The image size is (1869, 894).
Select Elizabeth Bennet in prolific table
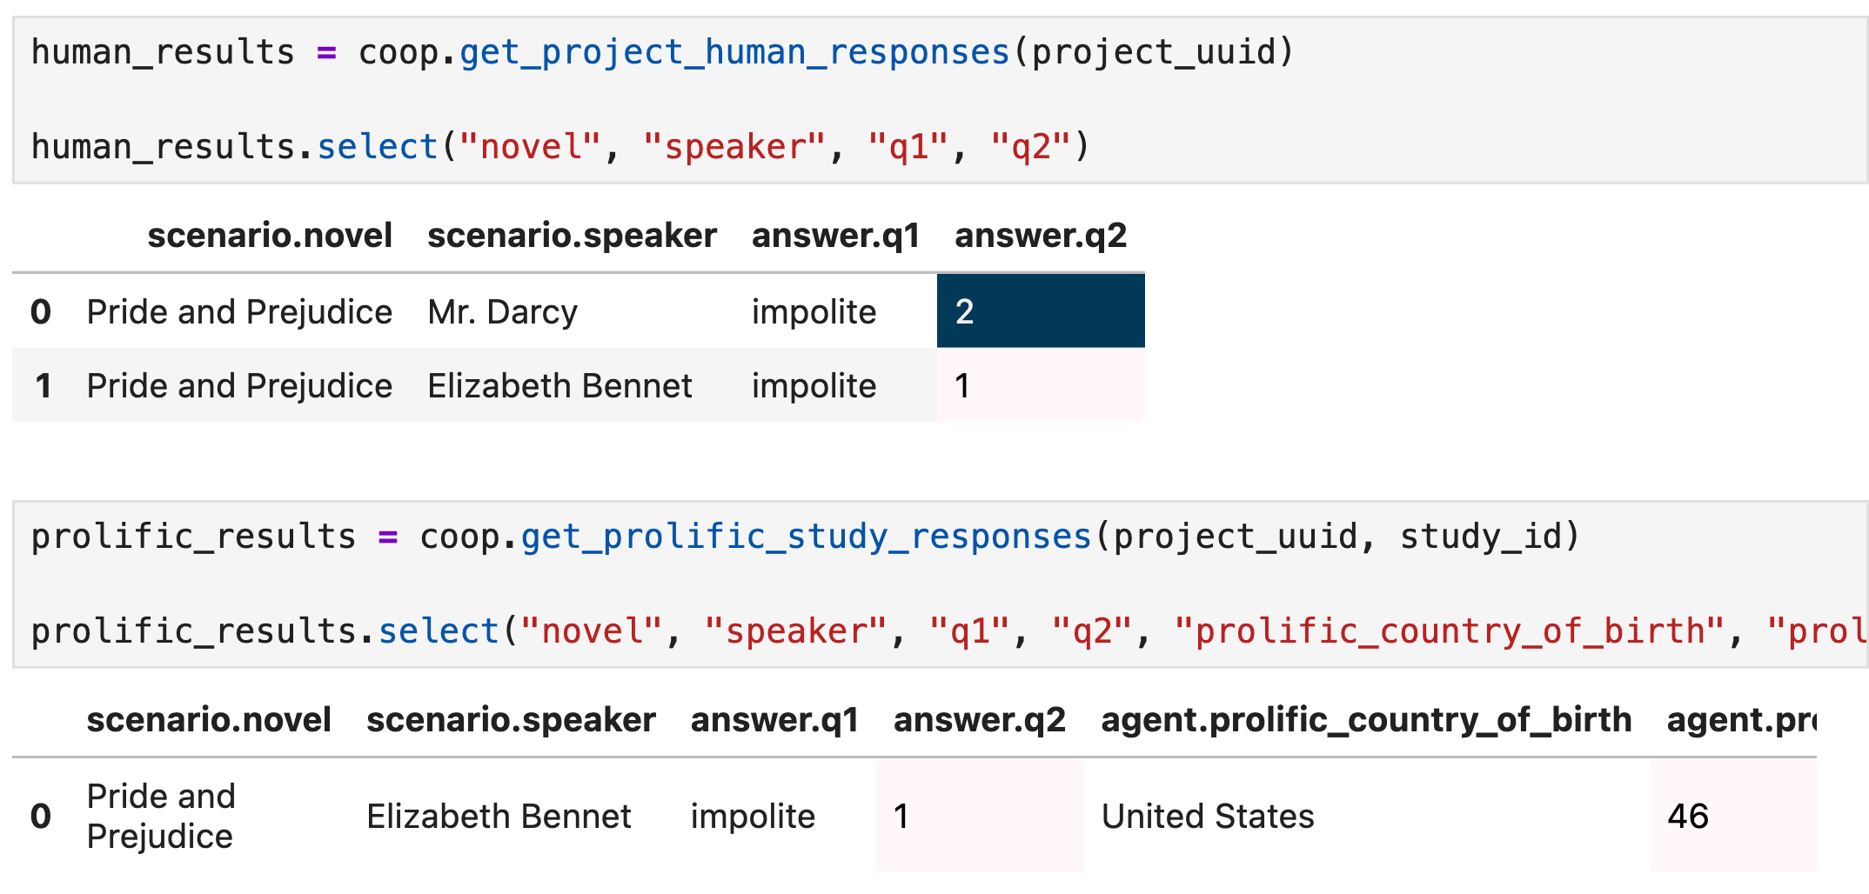pyautogui.click(x=499, y=816)
